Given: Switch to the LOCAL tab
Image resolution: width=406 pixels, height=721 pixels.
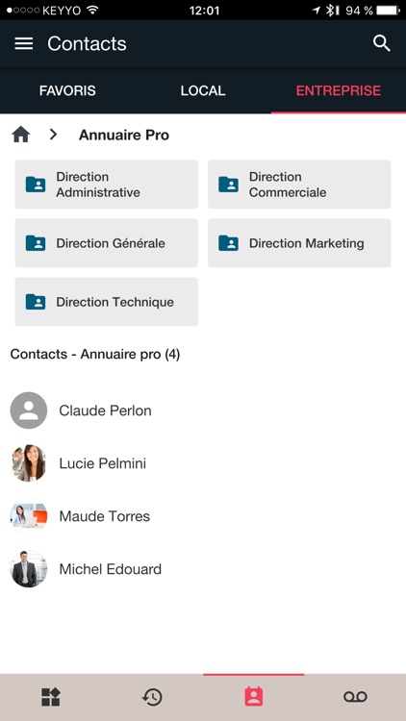Looking at the screenshot, I should 203,90.
